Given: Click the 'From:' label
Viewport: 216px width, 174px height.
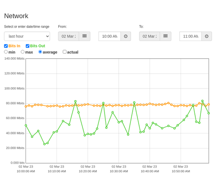Looking at the screenshot, I should 62,27.
